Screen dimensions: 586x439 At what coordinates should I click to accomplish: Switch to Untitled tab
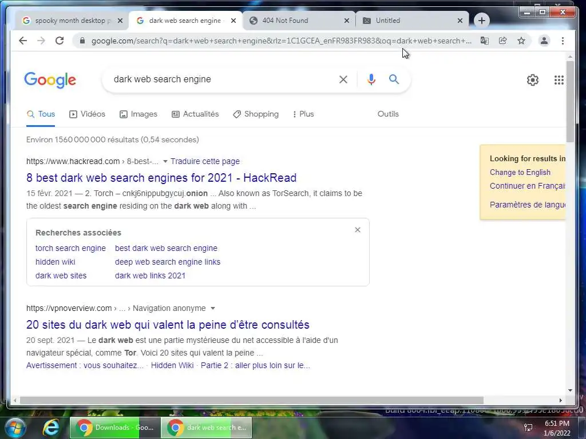[411, 21]
